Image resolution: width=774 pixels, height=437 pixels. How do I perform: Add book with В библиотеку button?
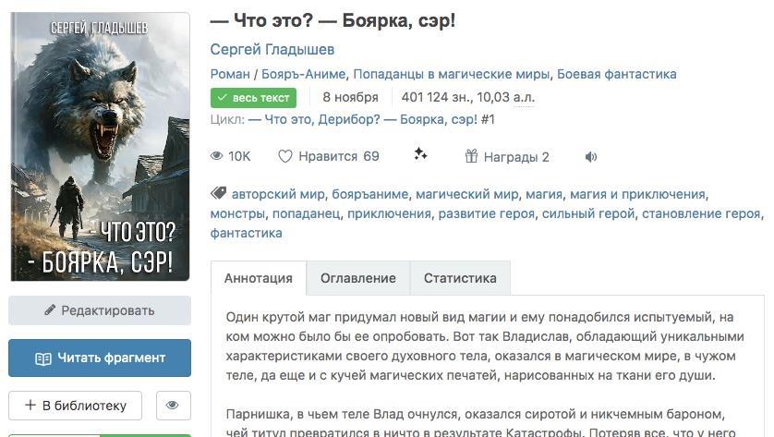(75, 405)
